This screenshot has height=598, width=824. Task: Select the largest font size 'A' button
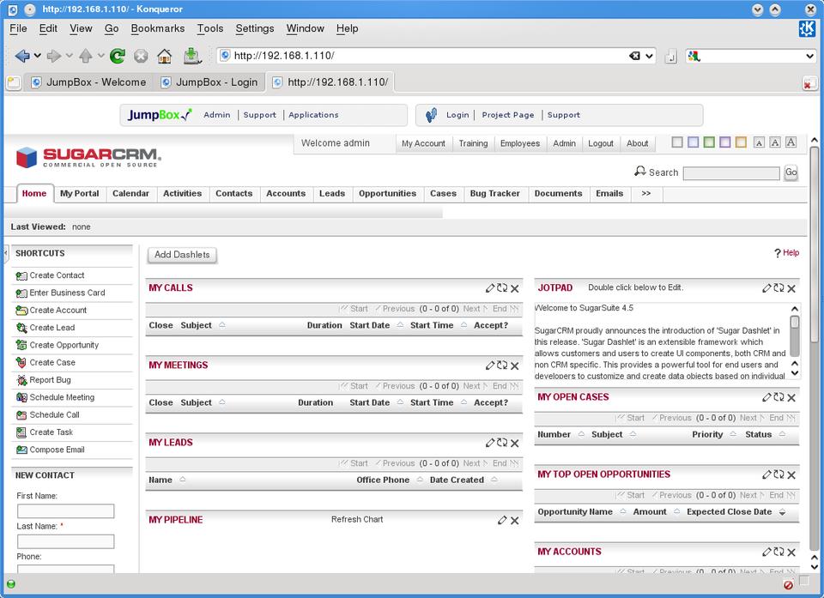791,142
